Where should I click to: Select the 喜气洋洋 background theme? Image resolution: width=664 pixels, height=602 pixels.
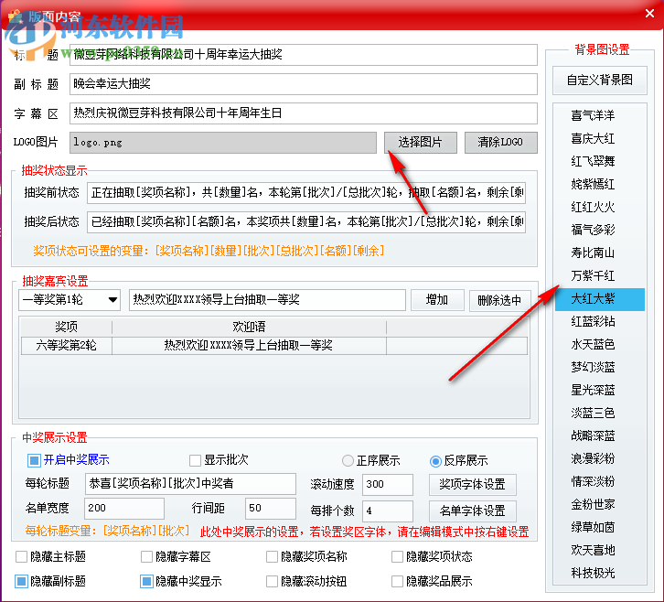(600, 115)
